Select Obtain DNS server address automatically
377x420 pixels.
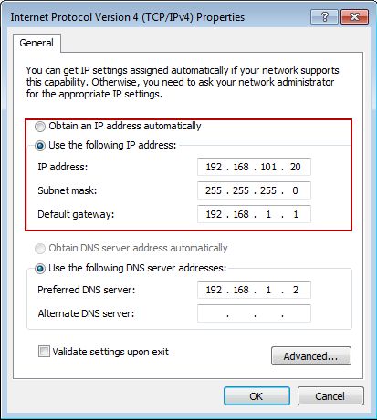tap(40, 249)
